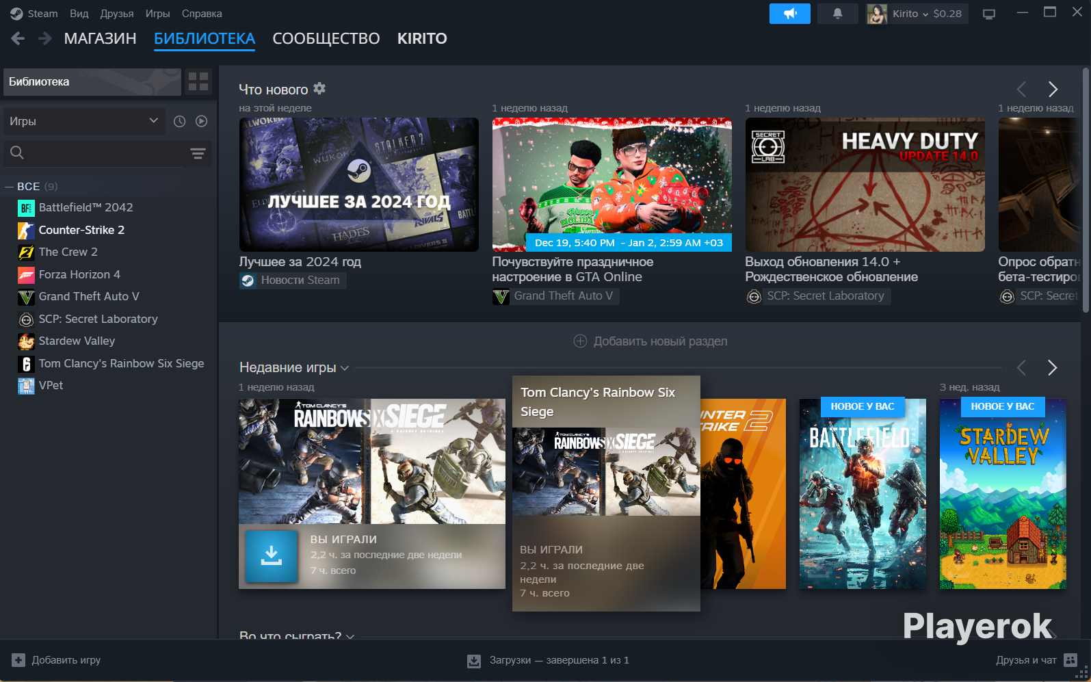Click the download button for Rainbow Six Siege
The height and width of the screenshot is (682, 1091).
271,556
